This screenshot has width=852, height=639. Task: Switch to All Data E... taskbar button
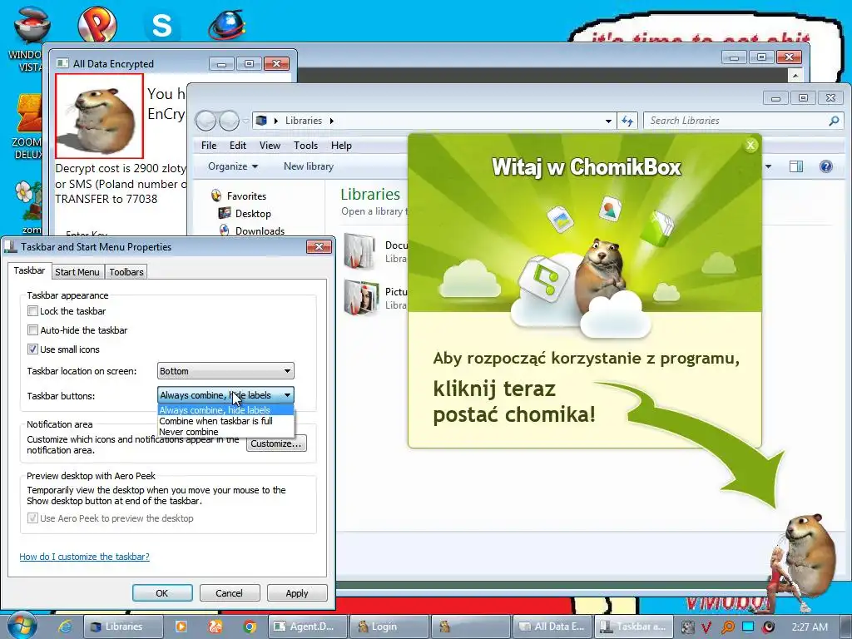pyautogui.click(x=552, y=627)
